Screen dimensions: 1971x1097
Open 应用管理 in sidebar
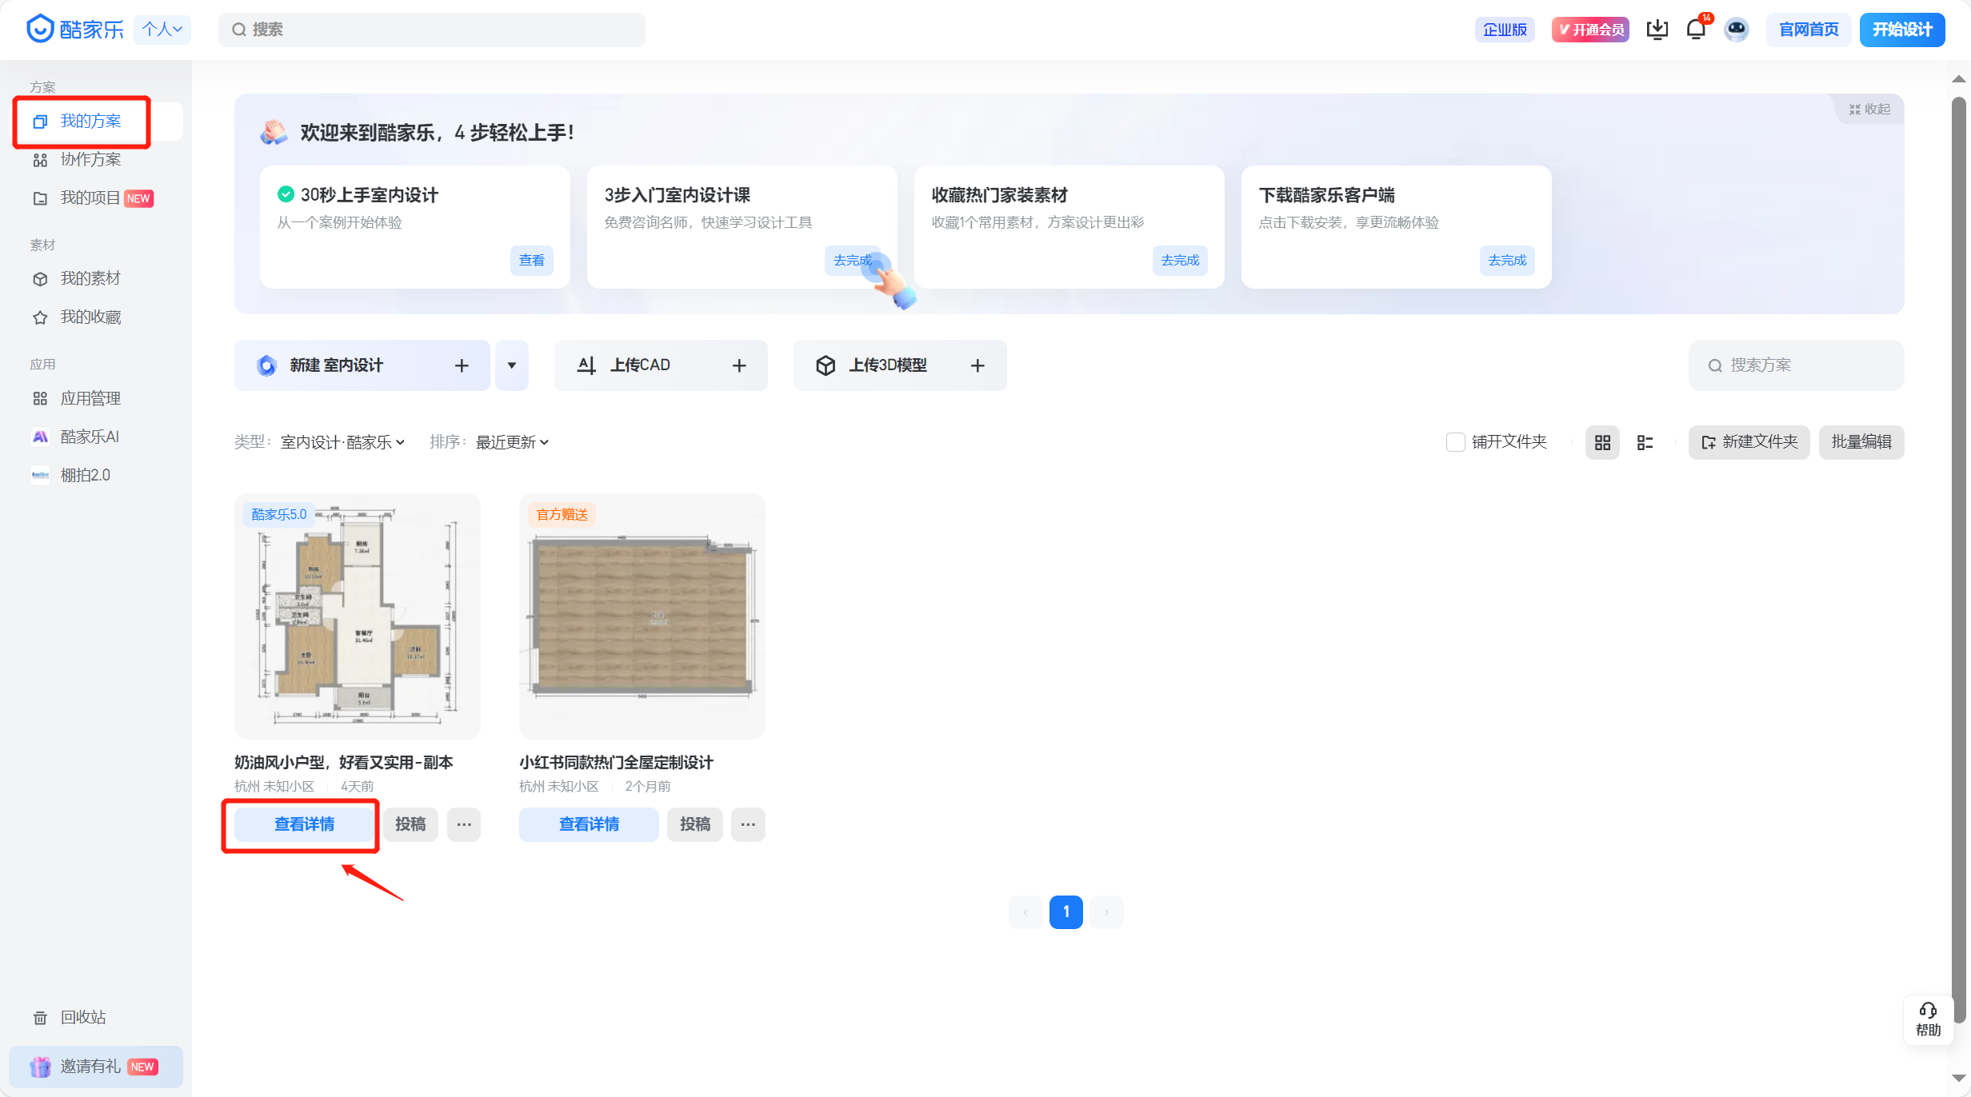(x=98, y=398)
